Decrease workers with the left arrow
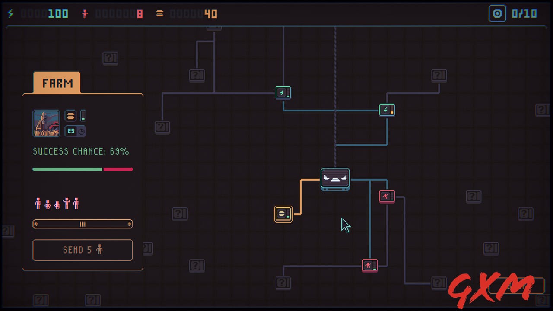This screenshot has height=311, width=553. (36, 224)
